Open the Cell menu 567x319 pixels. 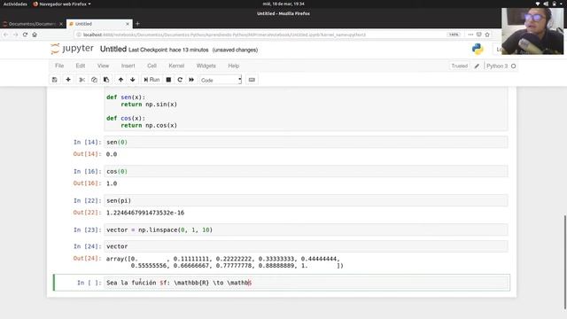pyautogui.click(x=151, y=66)
